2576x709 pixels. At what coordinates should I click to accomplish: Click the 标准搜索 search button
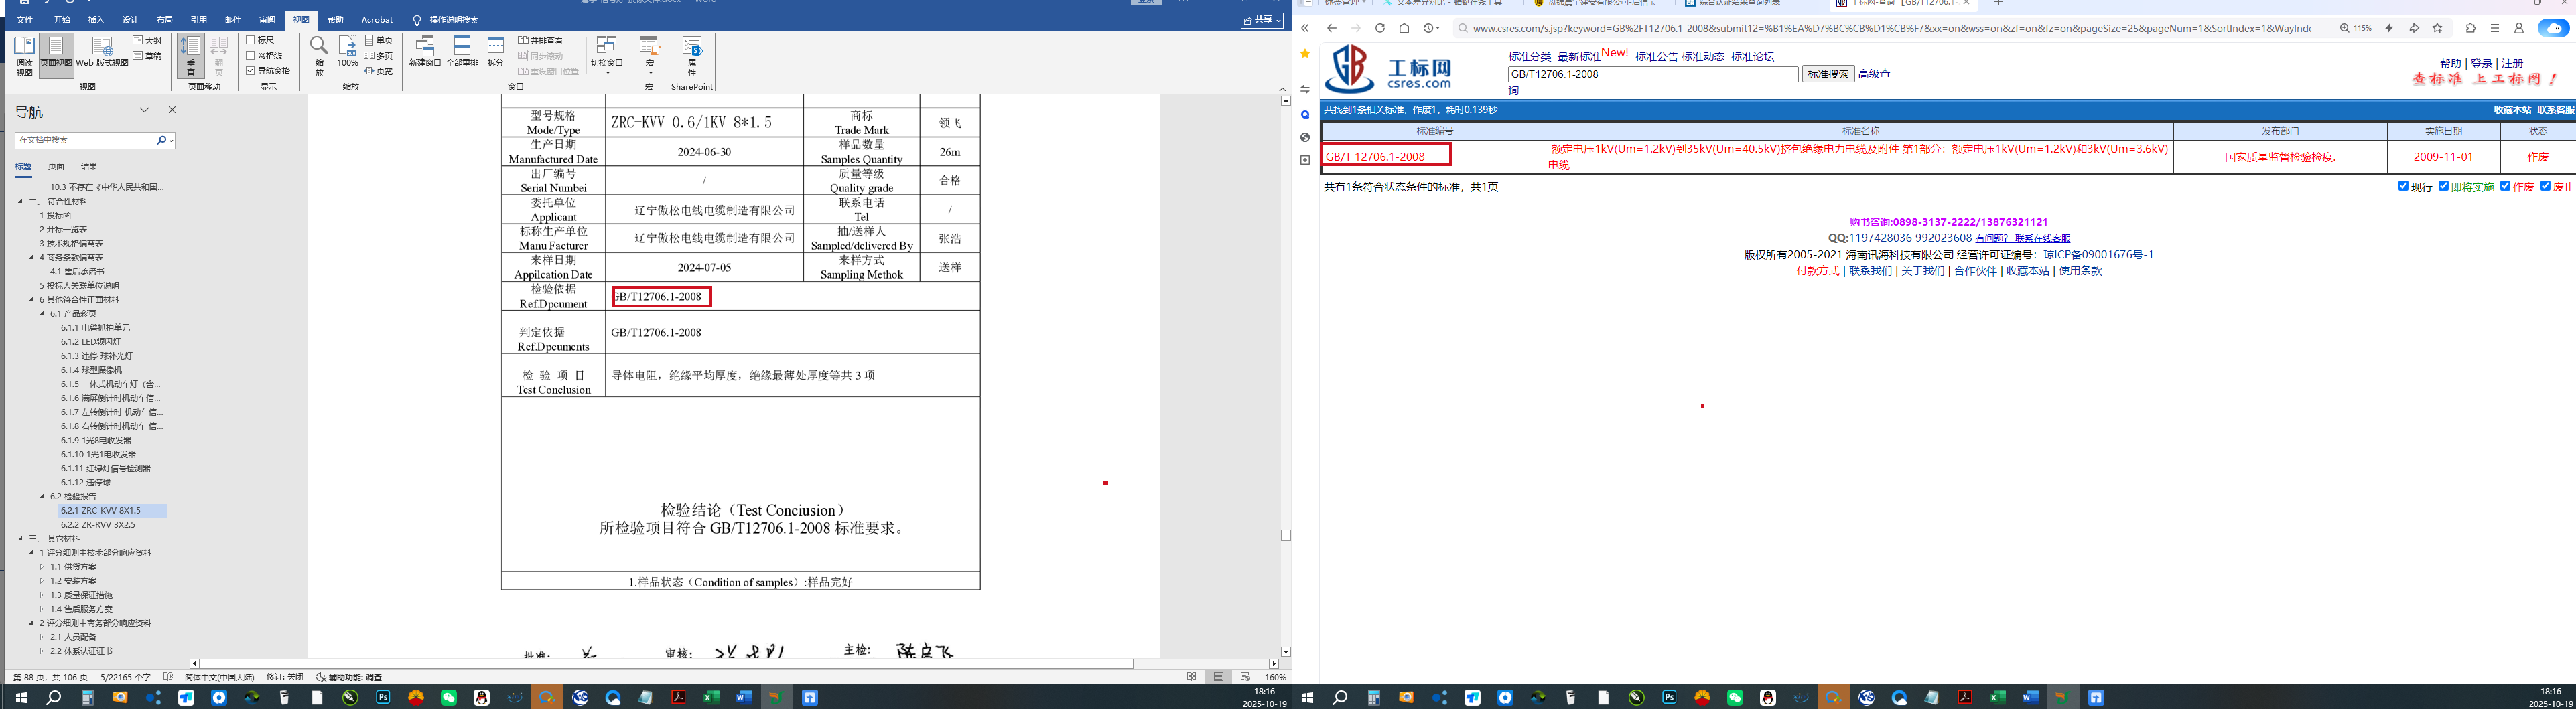pos(1828,74)
